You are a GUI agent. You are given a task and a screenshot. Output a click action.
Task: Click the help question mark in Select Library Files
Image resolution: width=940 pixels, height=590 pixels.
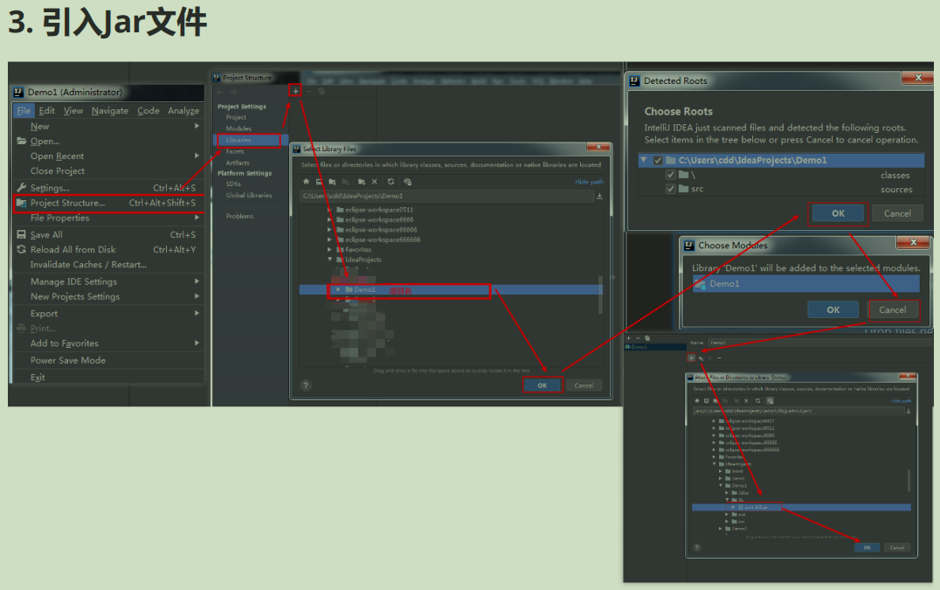pos(306,385)
